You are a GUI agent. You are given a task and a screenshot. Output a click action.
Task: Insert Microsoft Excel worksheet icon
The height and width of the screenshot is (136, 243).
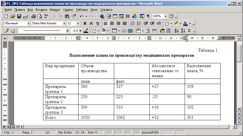[x=121, y=16]
